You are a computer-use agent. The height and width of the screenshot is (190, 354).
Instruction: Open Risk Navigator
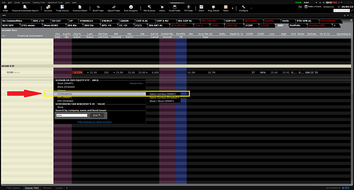(131, 8)
